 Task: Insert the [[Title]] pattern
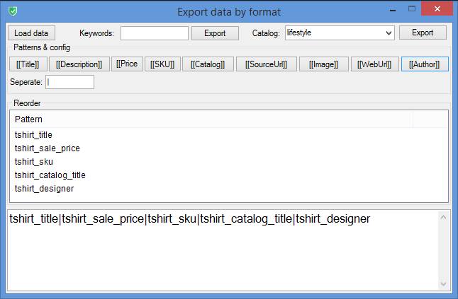click(x=29, y=64)
